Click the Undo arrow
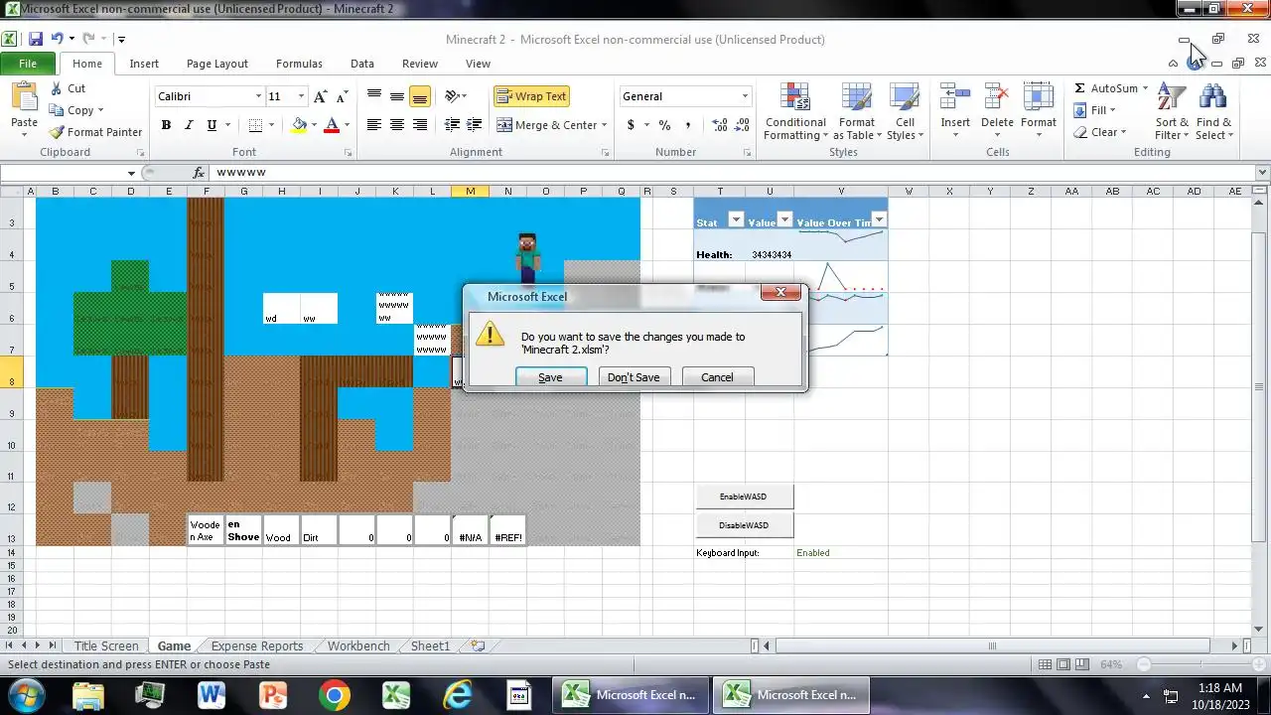Image resolution: width=1271 pixels, height=715 pixels. 58,39
